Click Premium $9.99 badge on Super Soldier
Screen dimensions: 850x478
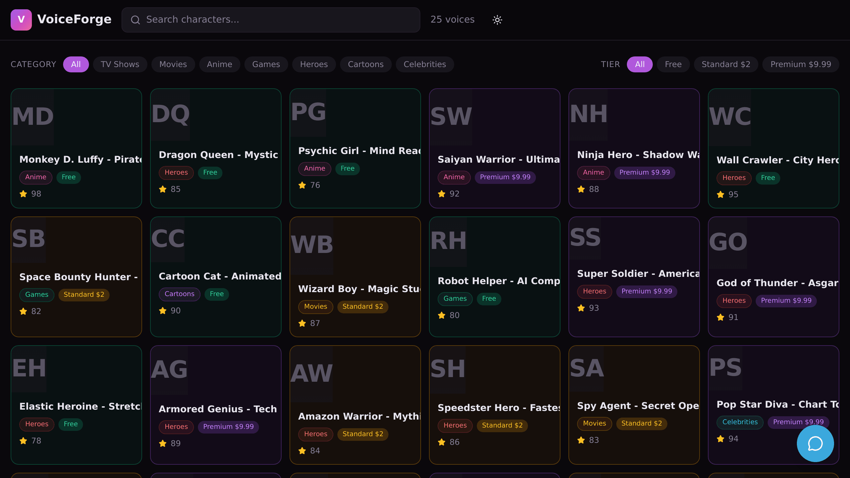646,291
